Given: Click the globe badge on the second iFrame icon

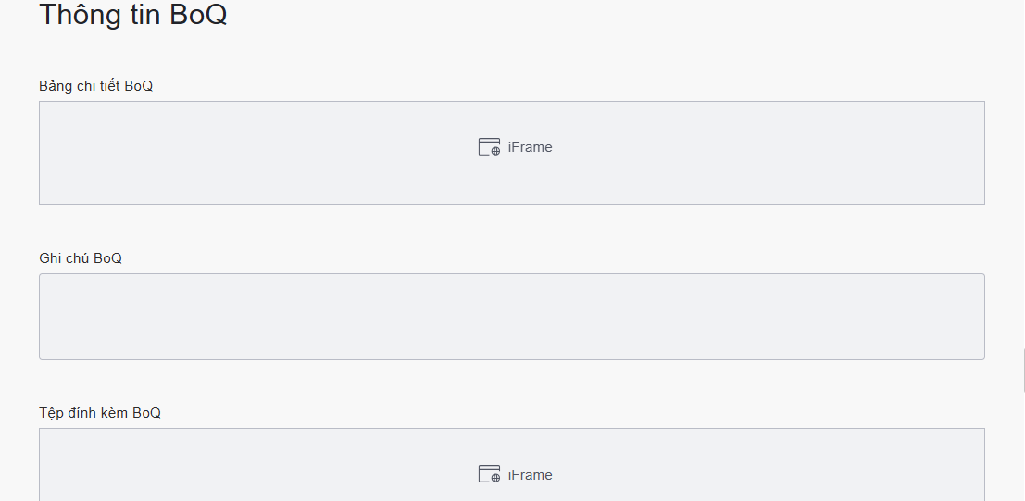Looking at the screenshot, I should pos(495,478).
